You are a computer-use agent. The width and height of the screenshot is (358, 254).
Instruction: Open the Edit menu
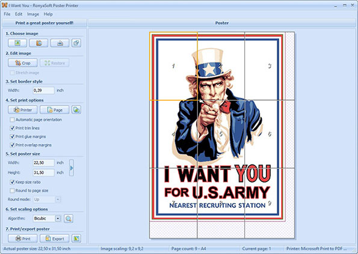coord(19,14)
